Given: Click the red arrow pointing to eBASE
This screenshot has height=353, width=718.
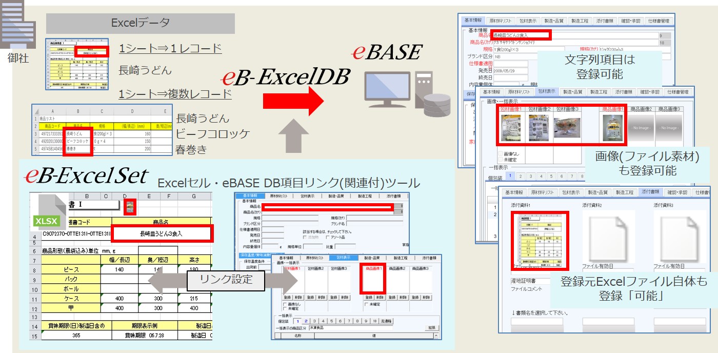Looking at the screenshot, I should pyautogui.click(x=293, y=101).
